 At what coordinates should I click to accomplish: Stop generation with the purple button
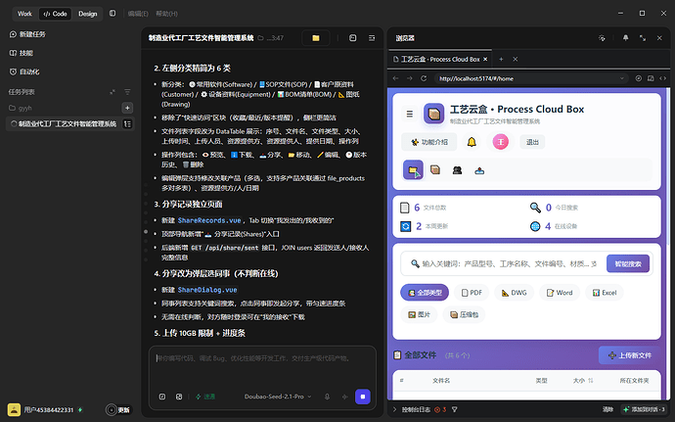[363, 397]
